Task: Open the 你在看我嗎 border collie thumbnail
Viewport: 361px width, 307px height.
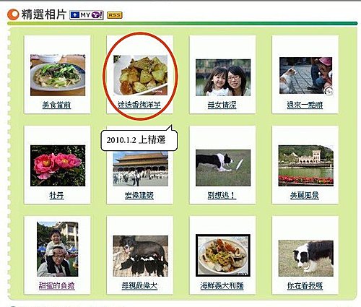Action: coord(306,258)
